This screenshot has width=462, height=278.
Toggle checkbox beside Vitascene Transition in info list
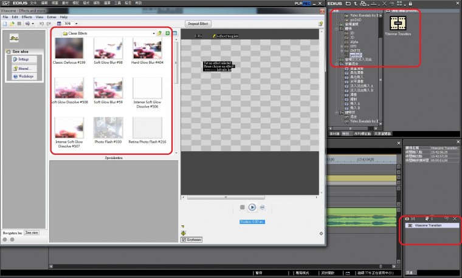coord(409,225)
